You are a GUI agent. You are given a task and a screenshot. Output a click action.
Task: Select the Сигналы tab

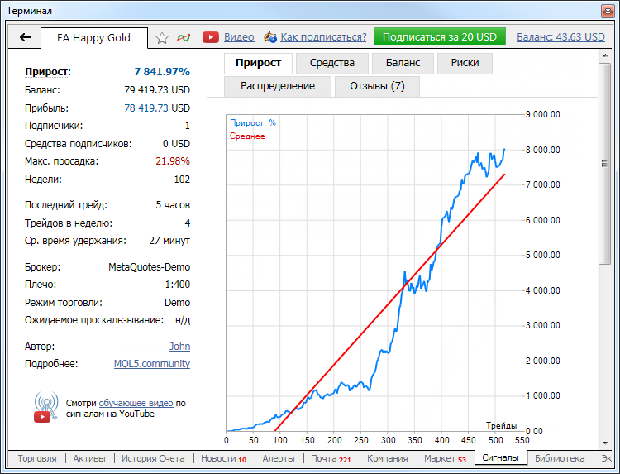point(500,457)
